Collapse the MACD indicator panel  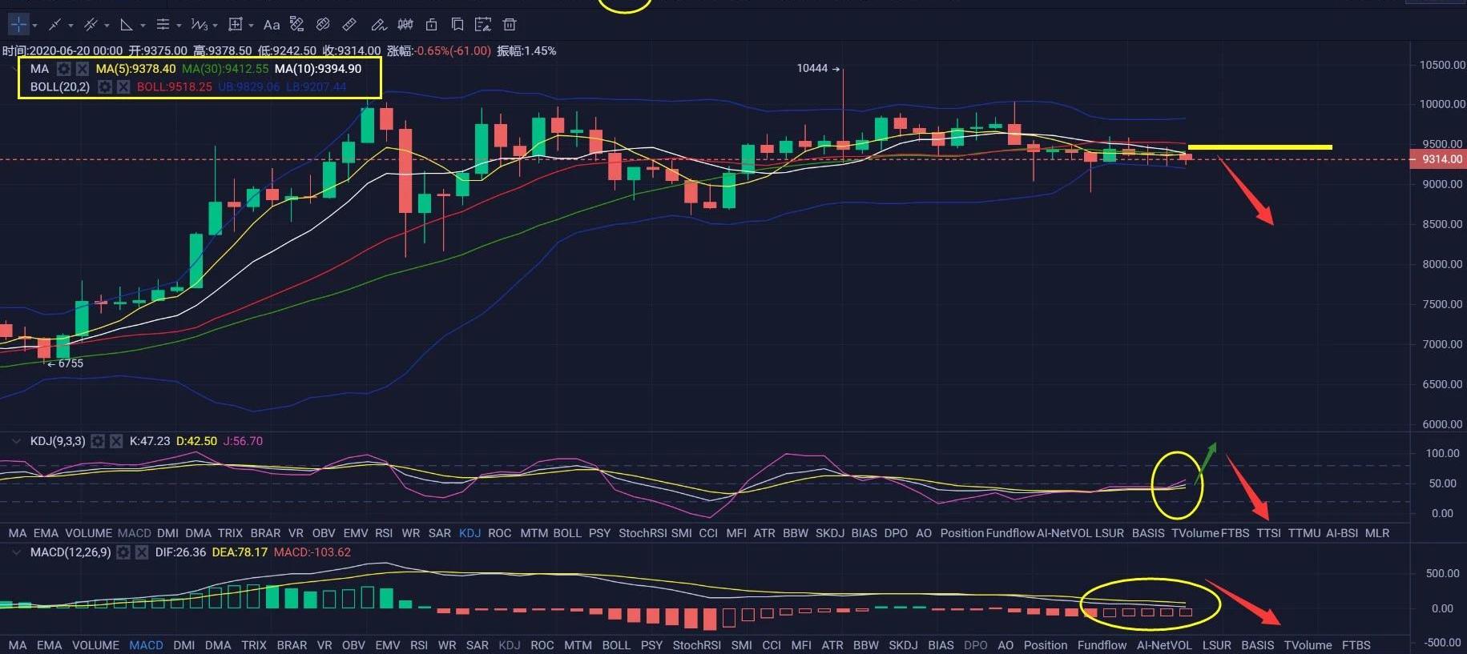coord(15,552)
